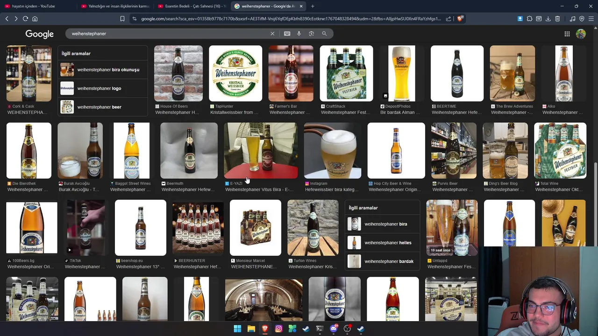Open Instagram Hefeweissbier foam glass image
Screen dimensions: 598x336
point(333,151)
